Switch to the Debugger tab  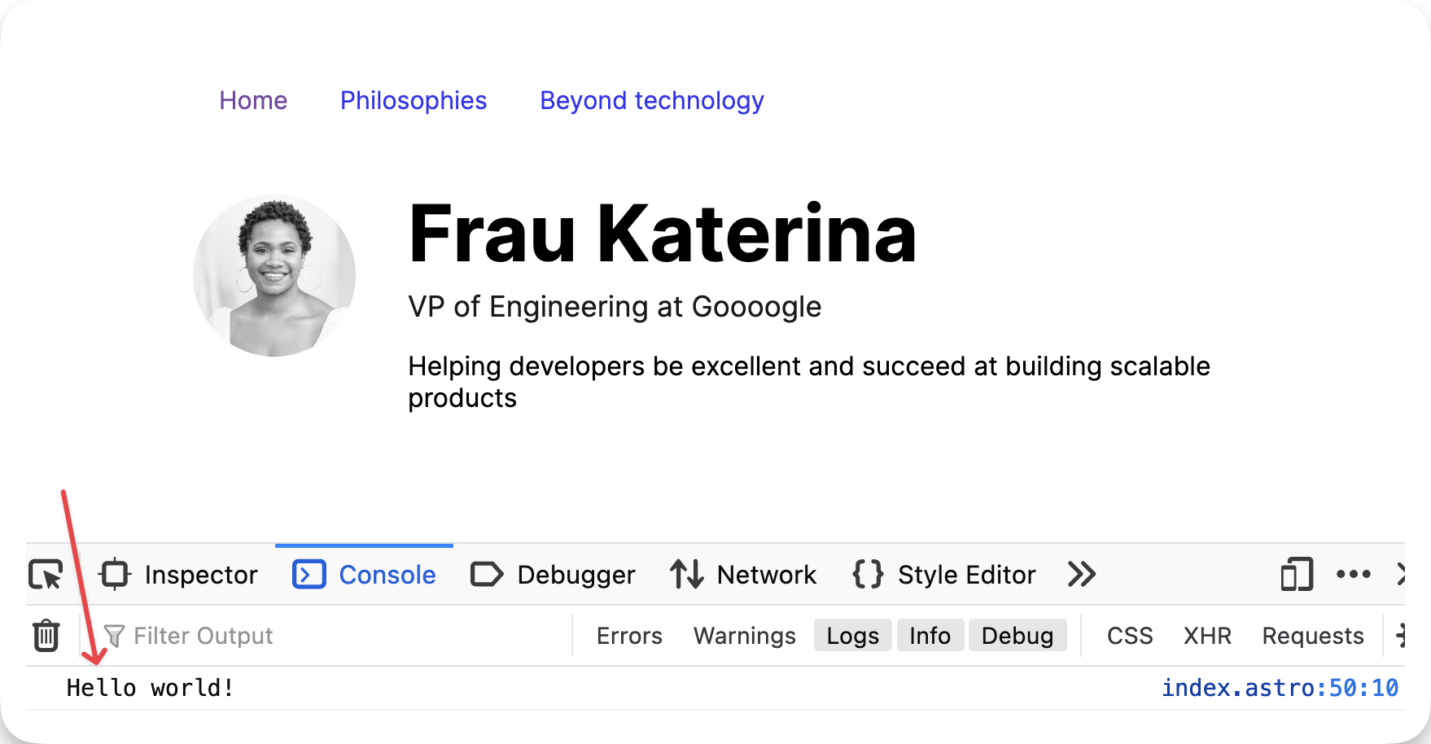click(x=554, y=575)
